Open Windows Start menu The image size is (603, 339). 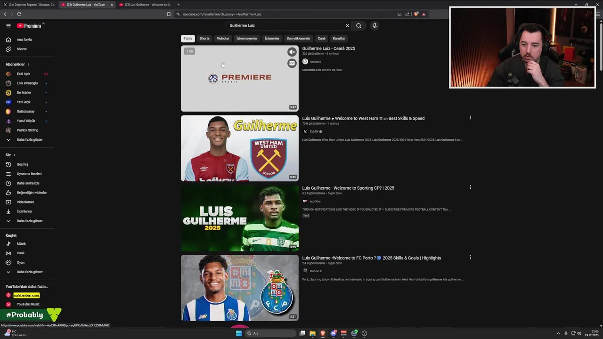click(239, 333)
